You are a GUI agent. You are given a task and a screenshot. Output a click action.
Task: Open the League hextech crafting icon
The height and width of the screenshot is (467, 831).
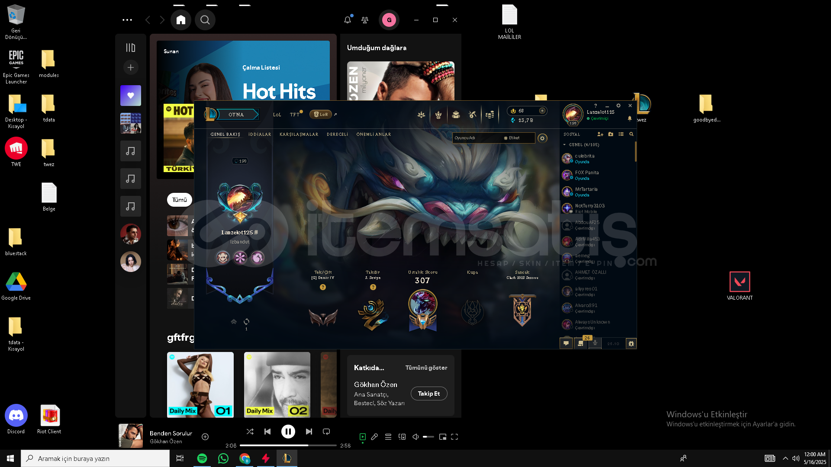tap(438, 115)
